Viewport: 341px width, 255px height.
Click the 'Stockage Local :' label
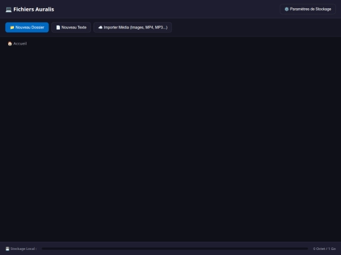point(23,249)
